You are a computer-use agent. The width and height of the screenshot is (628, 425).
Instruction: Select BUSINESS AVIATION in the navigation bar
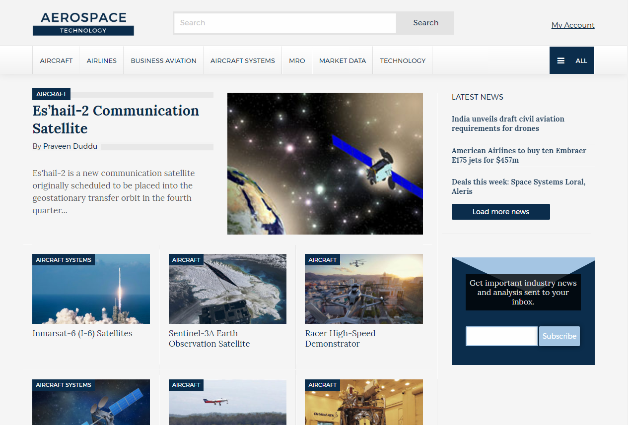163,61
